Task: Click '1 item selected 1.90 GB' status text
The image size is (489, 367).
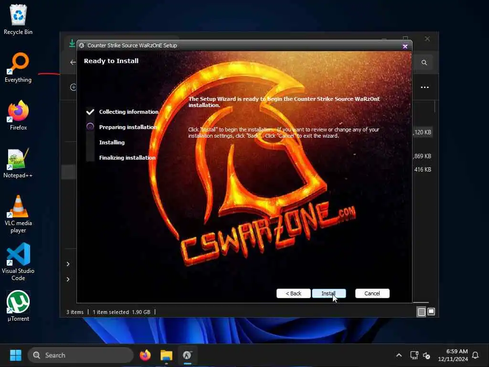Action: (121, 312)
